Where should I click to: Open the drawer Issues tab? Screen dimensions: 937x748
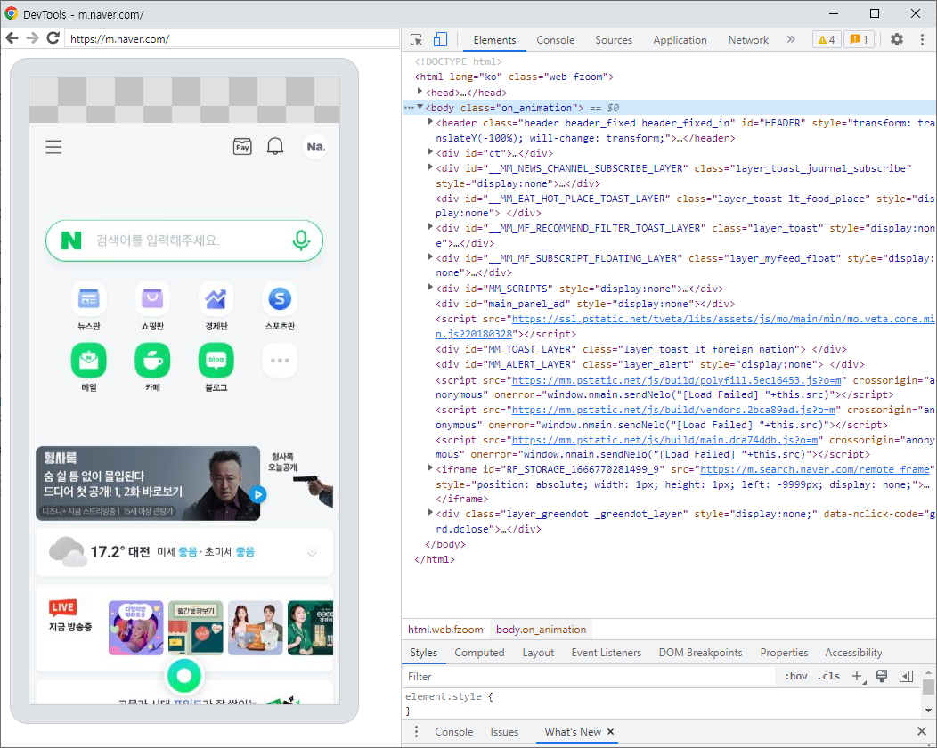[x=504, y=732]
